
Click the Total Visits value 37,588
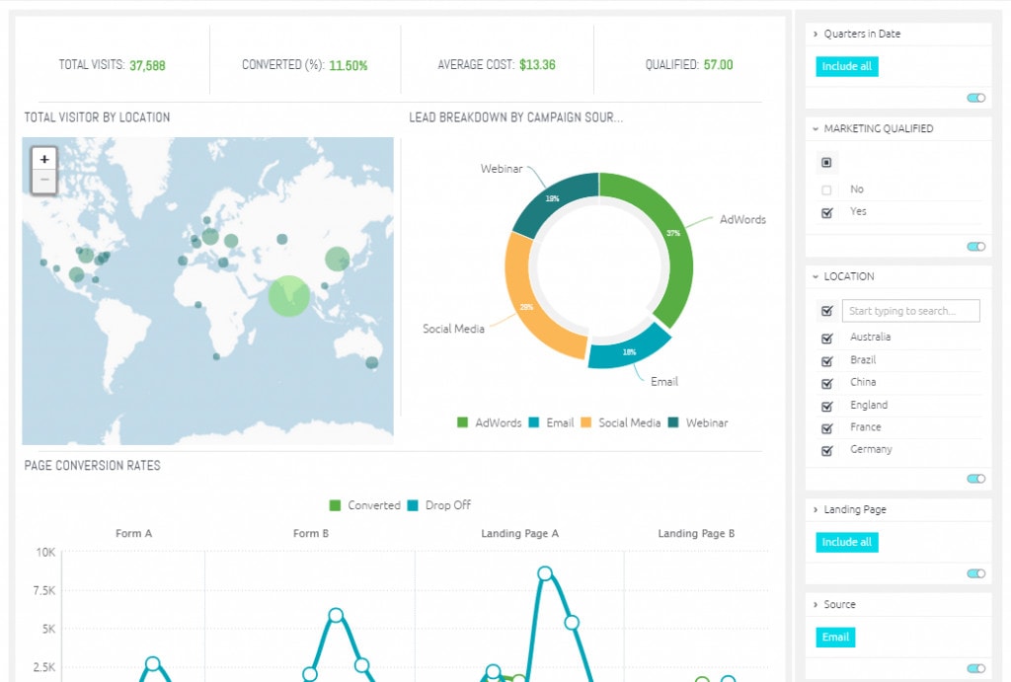click(x=148, y=66)
